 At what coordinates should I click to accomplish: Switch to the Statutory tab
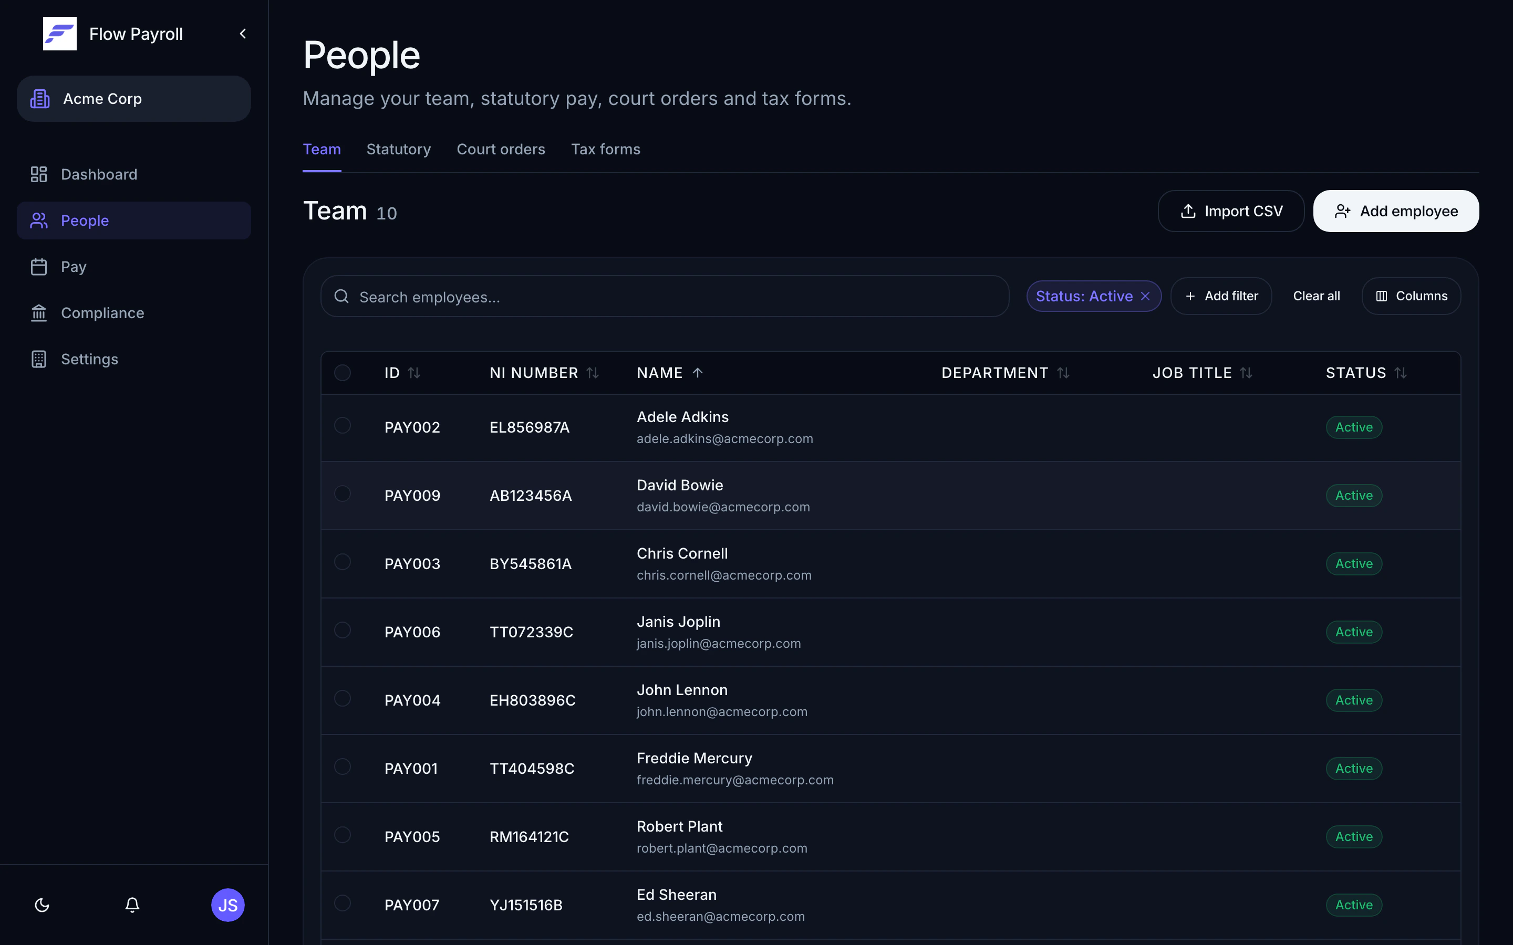pyautogui.click(x=399, y=150)
